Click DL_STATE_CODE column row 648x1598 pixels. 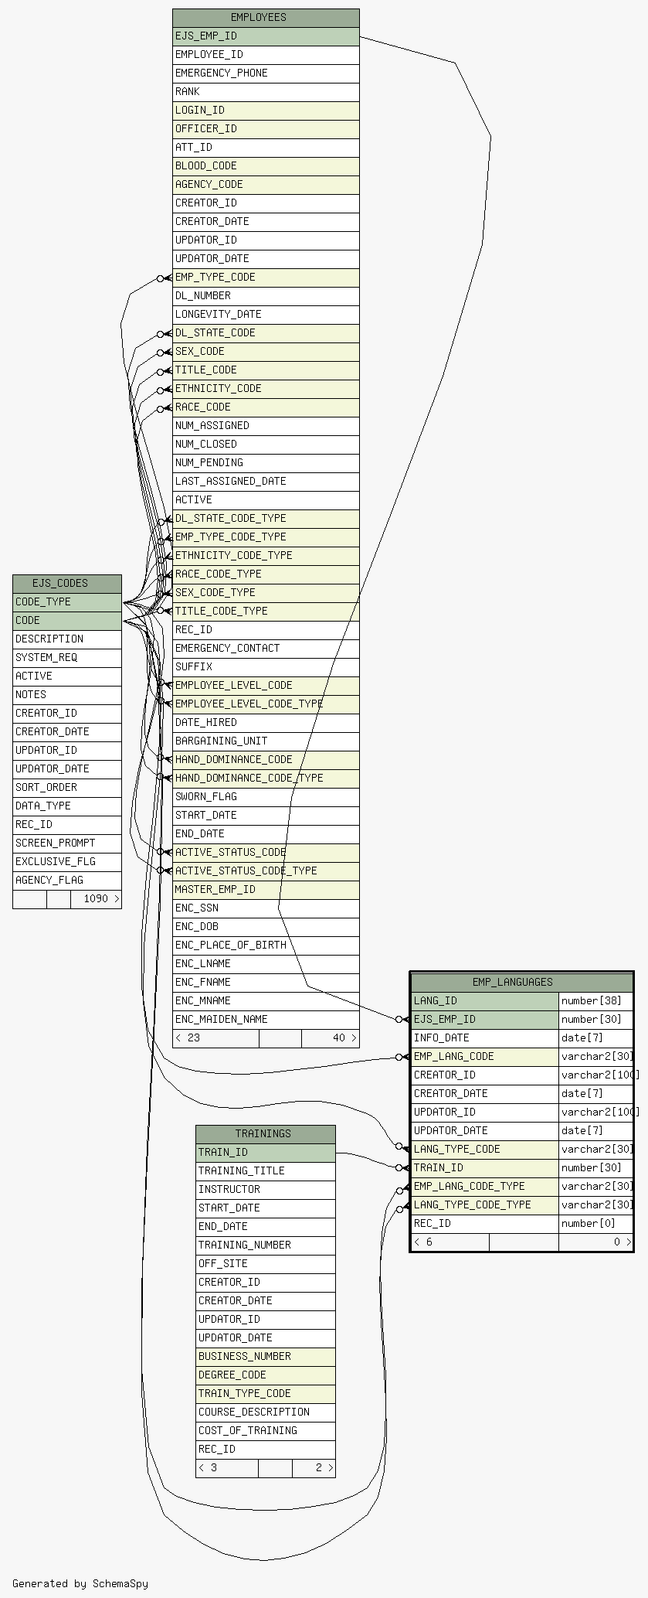click(x=266, y=333)
